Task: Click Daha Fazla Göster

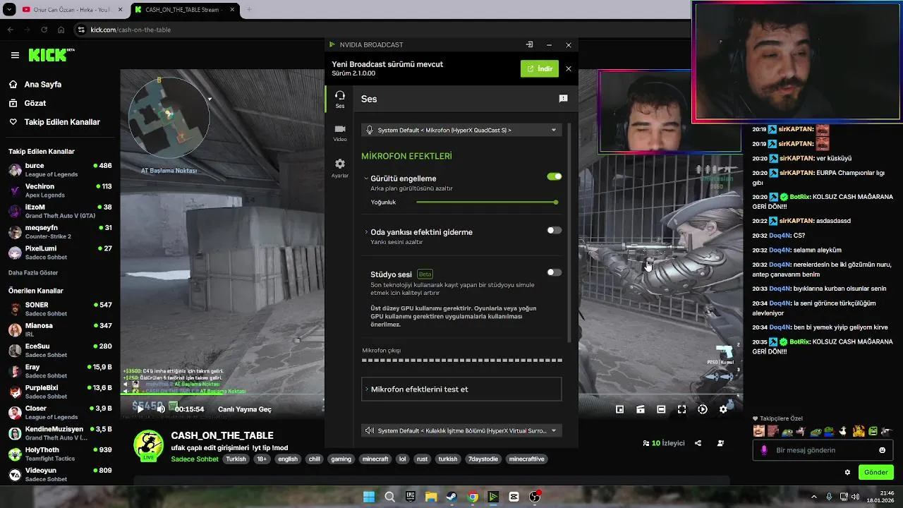Action: (33, 273)
